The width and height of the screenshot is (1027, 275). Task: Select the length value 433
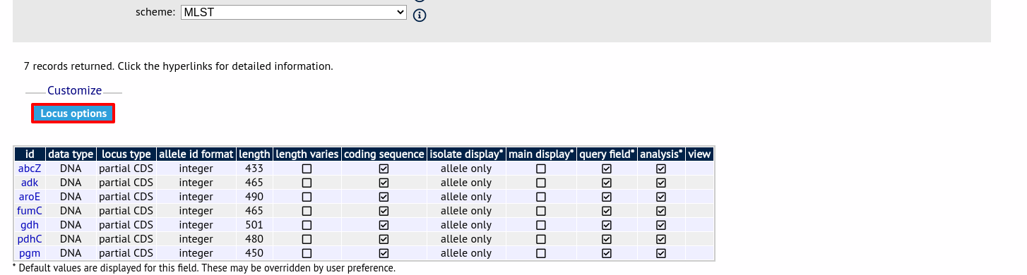pyautogui.click(x=254, y=169)
